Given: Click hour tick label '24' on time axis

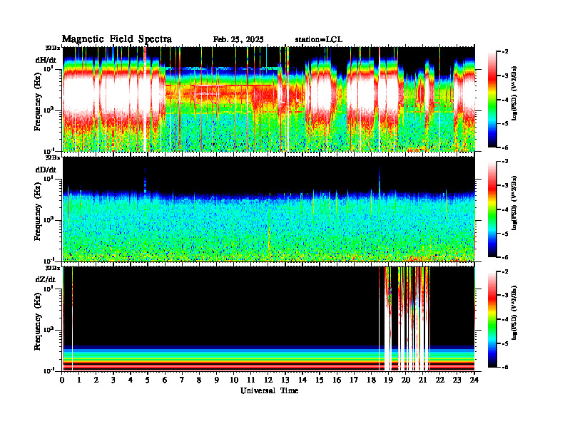Looking at the screenshot, I should click(474, 380).
